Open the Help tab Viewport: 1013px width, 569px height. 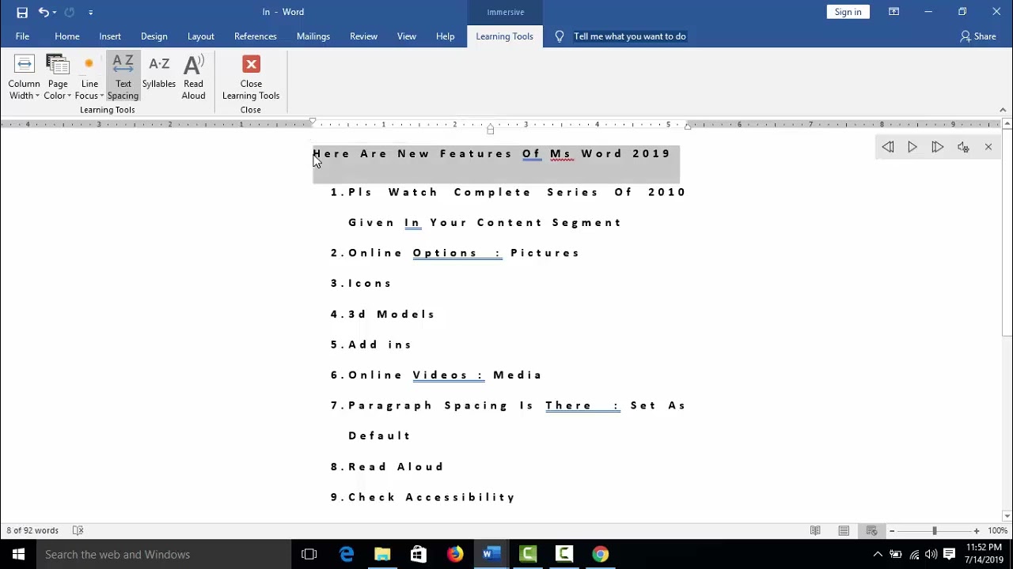(446, 36)
